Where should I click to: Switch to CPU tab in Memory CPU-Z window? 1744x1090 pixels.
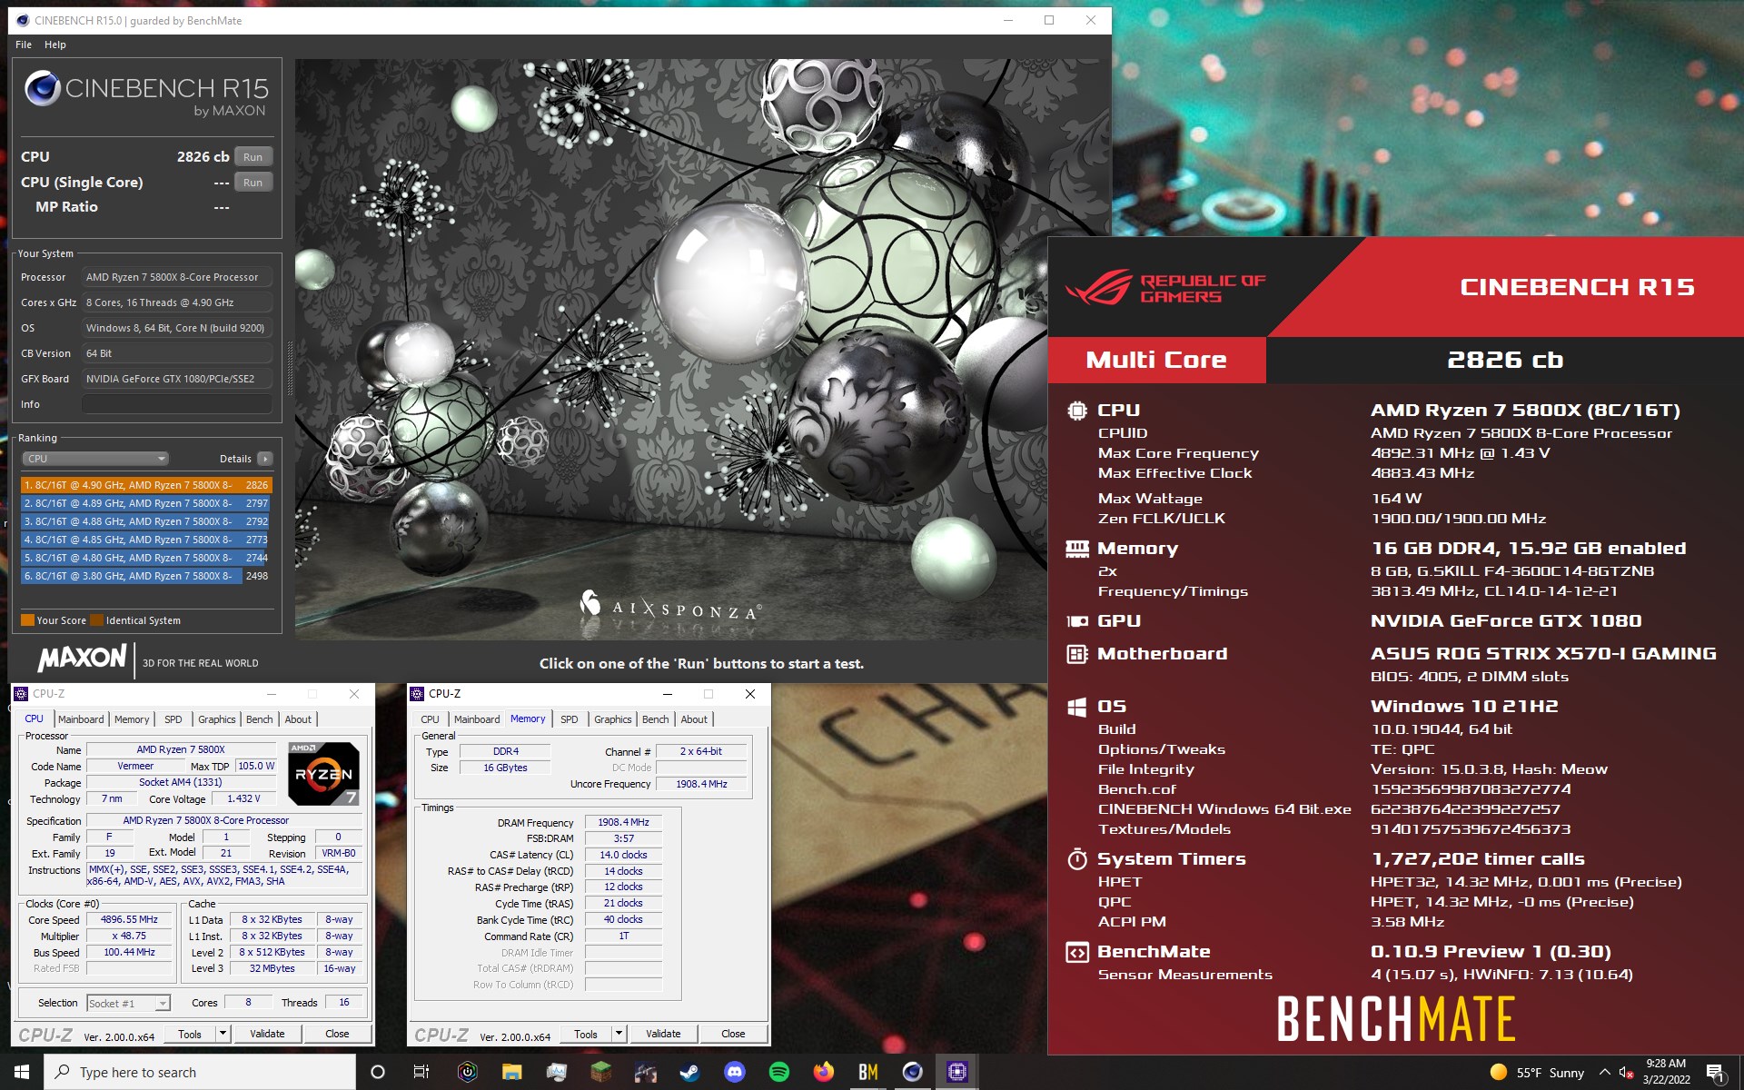click(x=430, y=719)
